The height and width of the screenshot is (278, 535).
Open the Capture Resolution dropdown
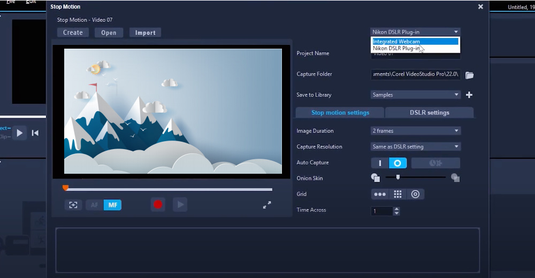click(416, 146)
